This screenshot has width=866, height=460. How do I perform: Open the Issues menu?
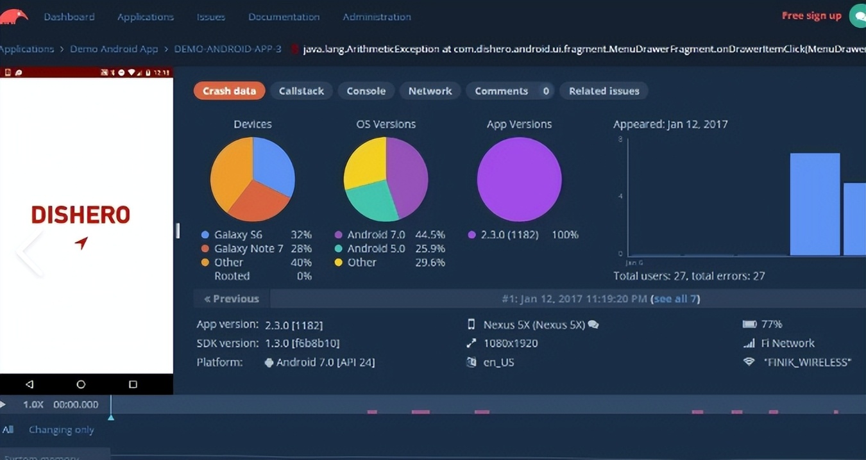[211, 17]
